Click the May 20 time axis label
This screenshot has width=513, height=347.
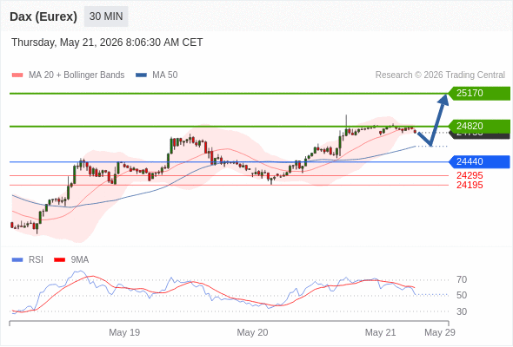[252, 332]
